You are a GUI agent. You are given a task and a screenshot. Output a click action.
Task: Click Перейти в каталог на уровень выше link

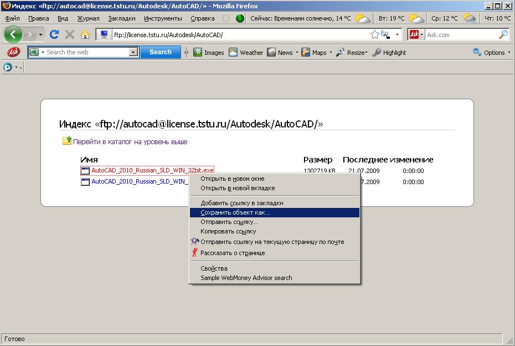(130, 142)
